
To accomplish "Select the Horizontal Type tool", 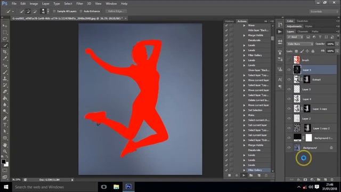I will pyautogui.click(x=5, y=125).
